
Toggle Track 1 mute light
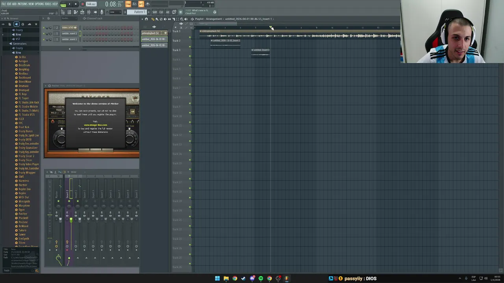point(190,37)
